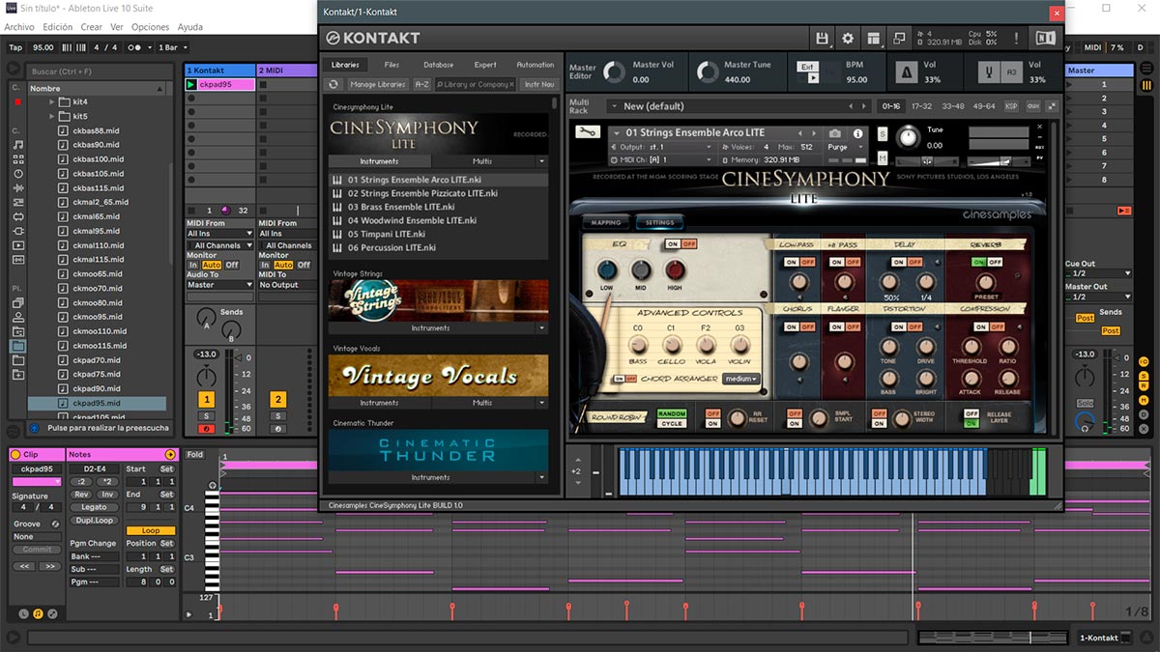Launch the ckpad95 clip in 1 Kontakt track

[x=191, y=85]
